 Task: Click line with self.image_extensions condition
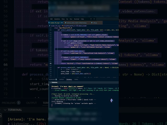coord(87,41)
